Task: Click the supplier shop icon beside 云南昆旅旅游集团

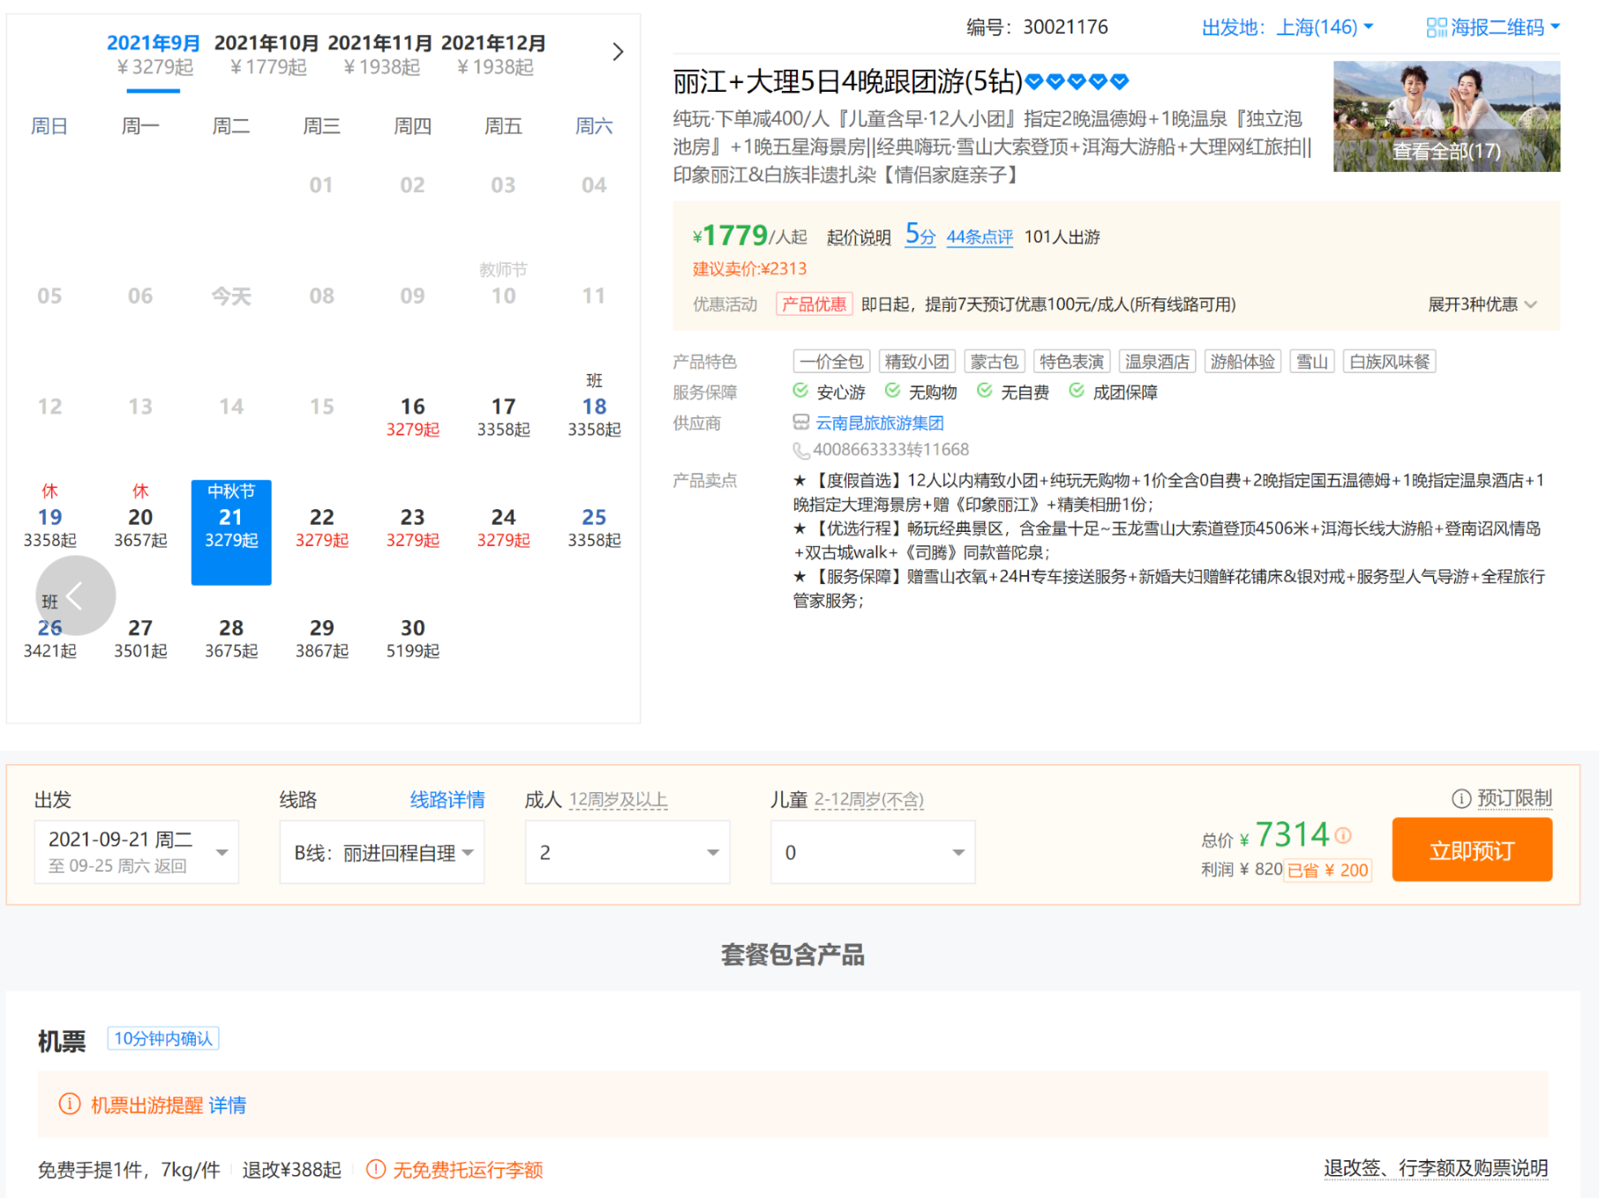Action: (x=800, y=423)
